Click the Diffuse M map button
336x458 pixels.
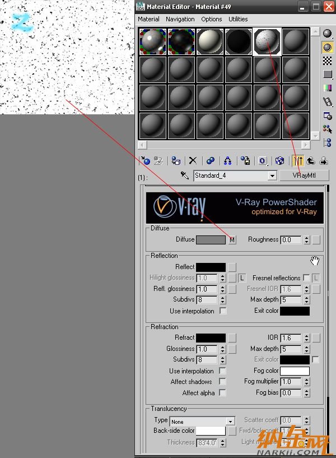tap(232, 240)
